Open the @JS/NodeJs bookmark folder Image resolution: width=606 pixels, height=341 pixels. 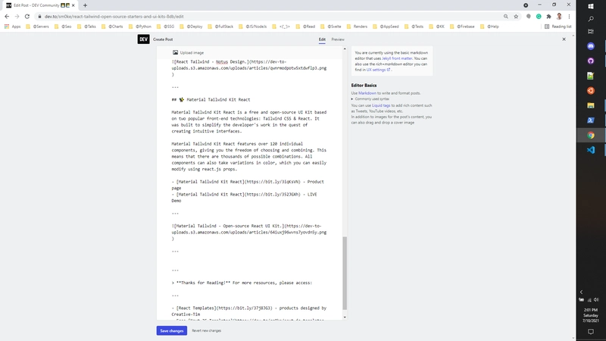coord(253,27)
